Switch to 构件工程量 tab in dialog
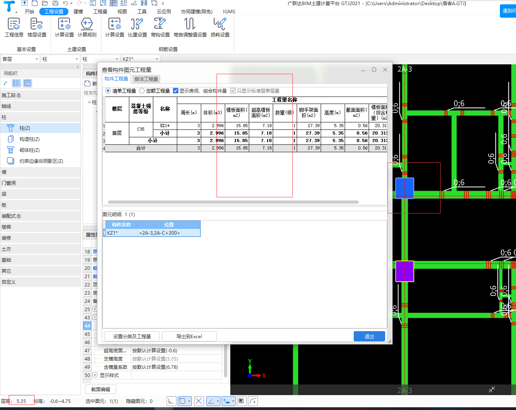This screenshot has height=410, width=516. pos(116,79)
